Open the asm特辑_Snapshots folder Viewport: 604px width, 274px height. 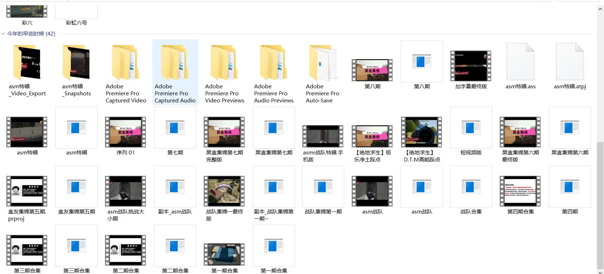[76, 63]
